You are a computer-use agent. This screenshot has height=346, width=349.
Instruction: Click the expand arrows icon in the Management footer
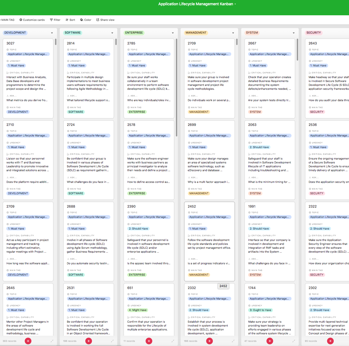coord(233,341)
